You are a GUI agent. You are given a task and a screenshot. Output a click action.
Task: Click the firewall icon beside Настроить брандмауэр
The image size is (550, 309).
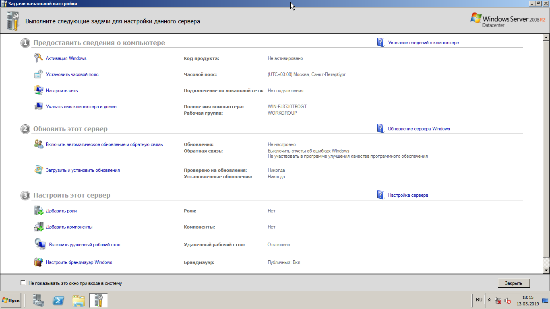(x=38, y=262)
